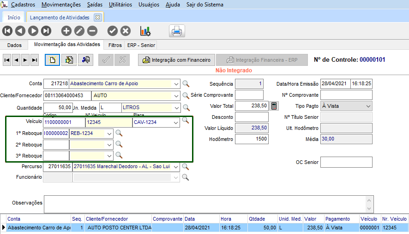The width and height of the screenshot is (409, 234).
Task: Open calculator next to Valor Total
Action: (274, 106)
